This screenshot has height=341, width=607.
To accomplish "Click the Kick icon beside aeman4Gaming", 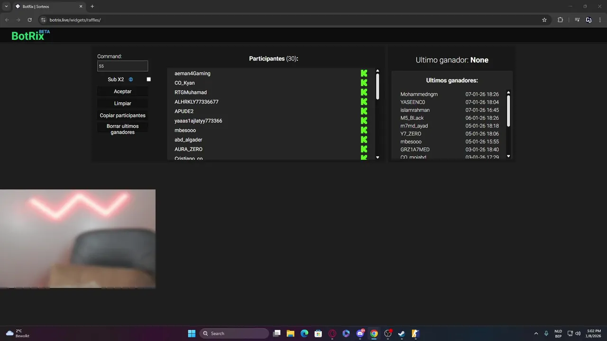I will [364, 73].
